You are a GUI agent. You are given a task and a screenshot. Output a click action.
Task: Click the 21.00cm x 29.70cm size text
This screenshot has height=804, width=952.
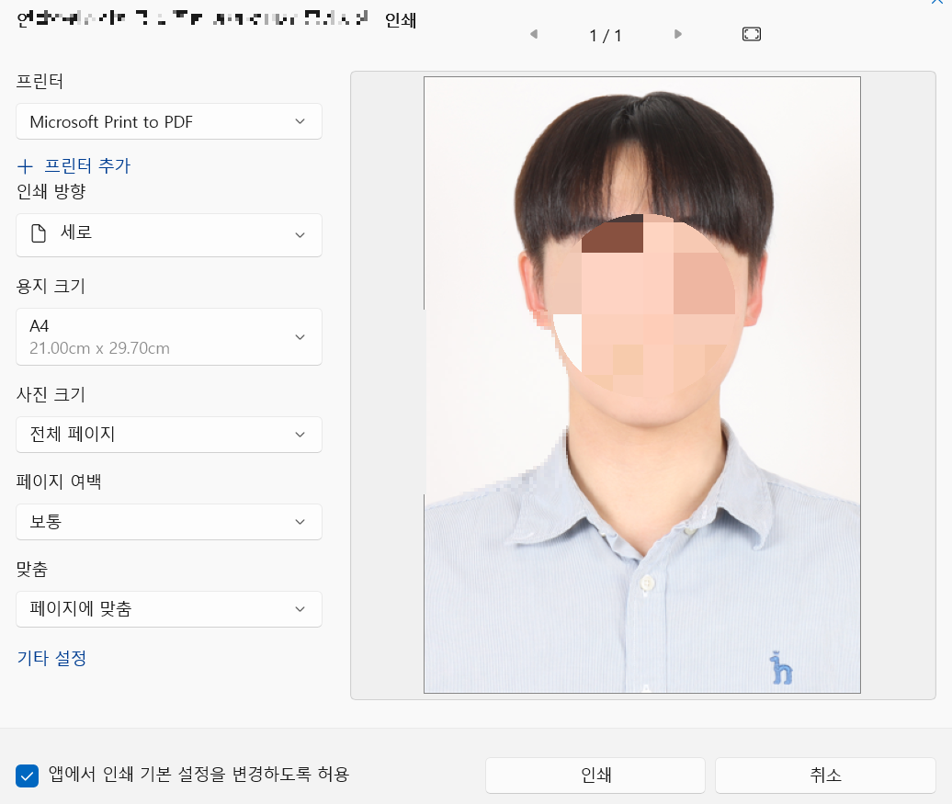(x=99, y=348)
